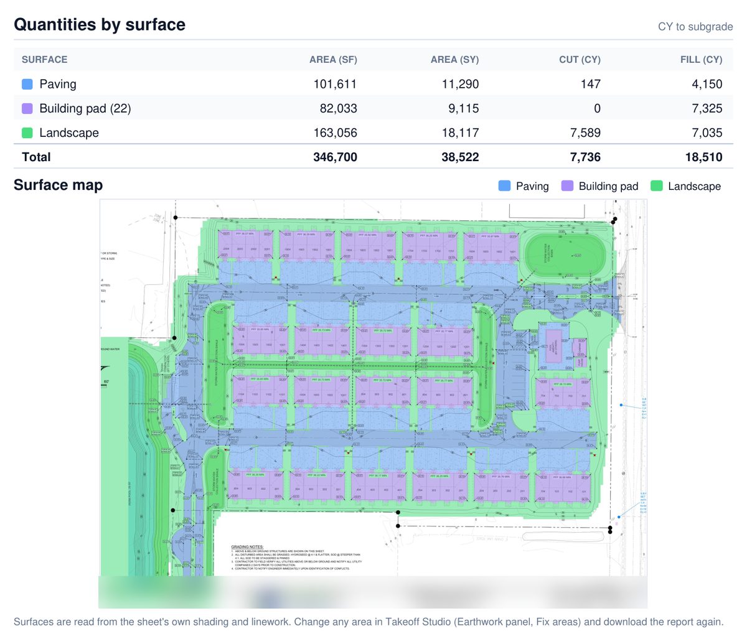
Task: Click total square yards value 38,522
Action: tap(460, 157)
